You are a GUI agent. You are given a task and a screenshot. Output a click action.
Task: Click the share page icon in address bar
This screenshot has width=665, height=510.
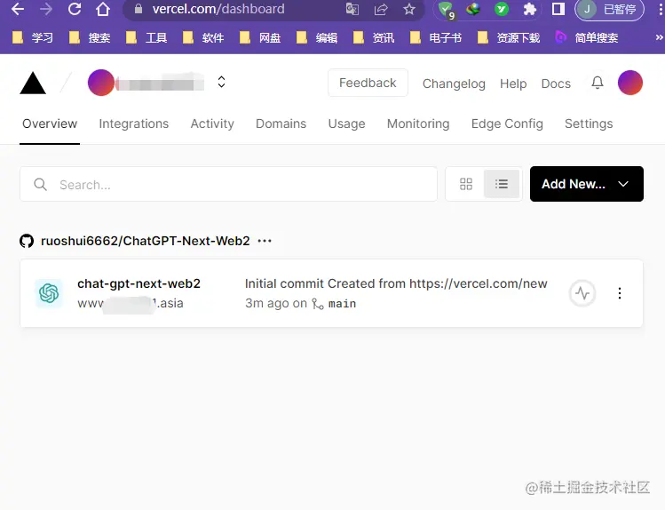(x=381, y=9)
